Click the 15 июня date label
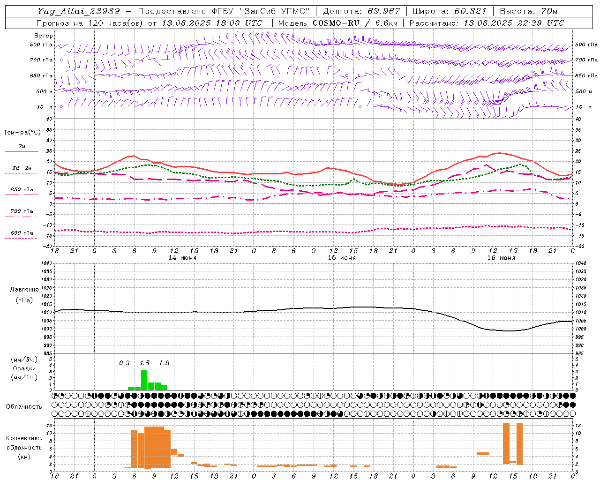600x480 pixels. tap(342, 258)
